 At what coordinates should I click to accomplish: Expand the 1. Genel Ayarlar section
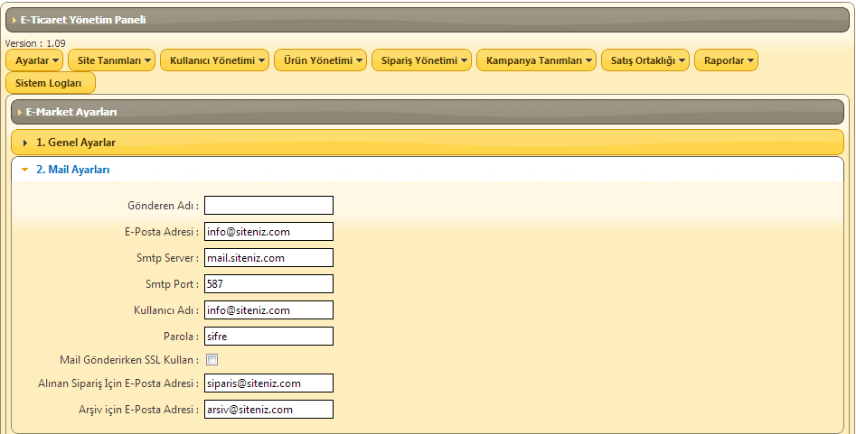coord(76,143)
